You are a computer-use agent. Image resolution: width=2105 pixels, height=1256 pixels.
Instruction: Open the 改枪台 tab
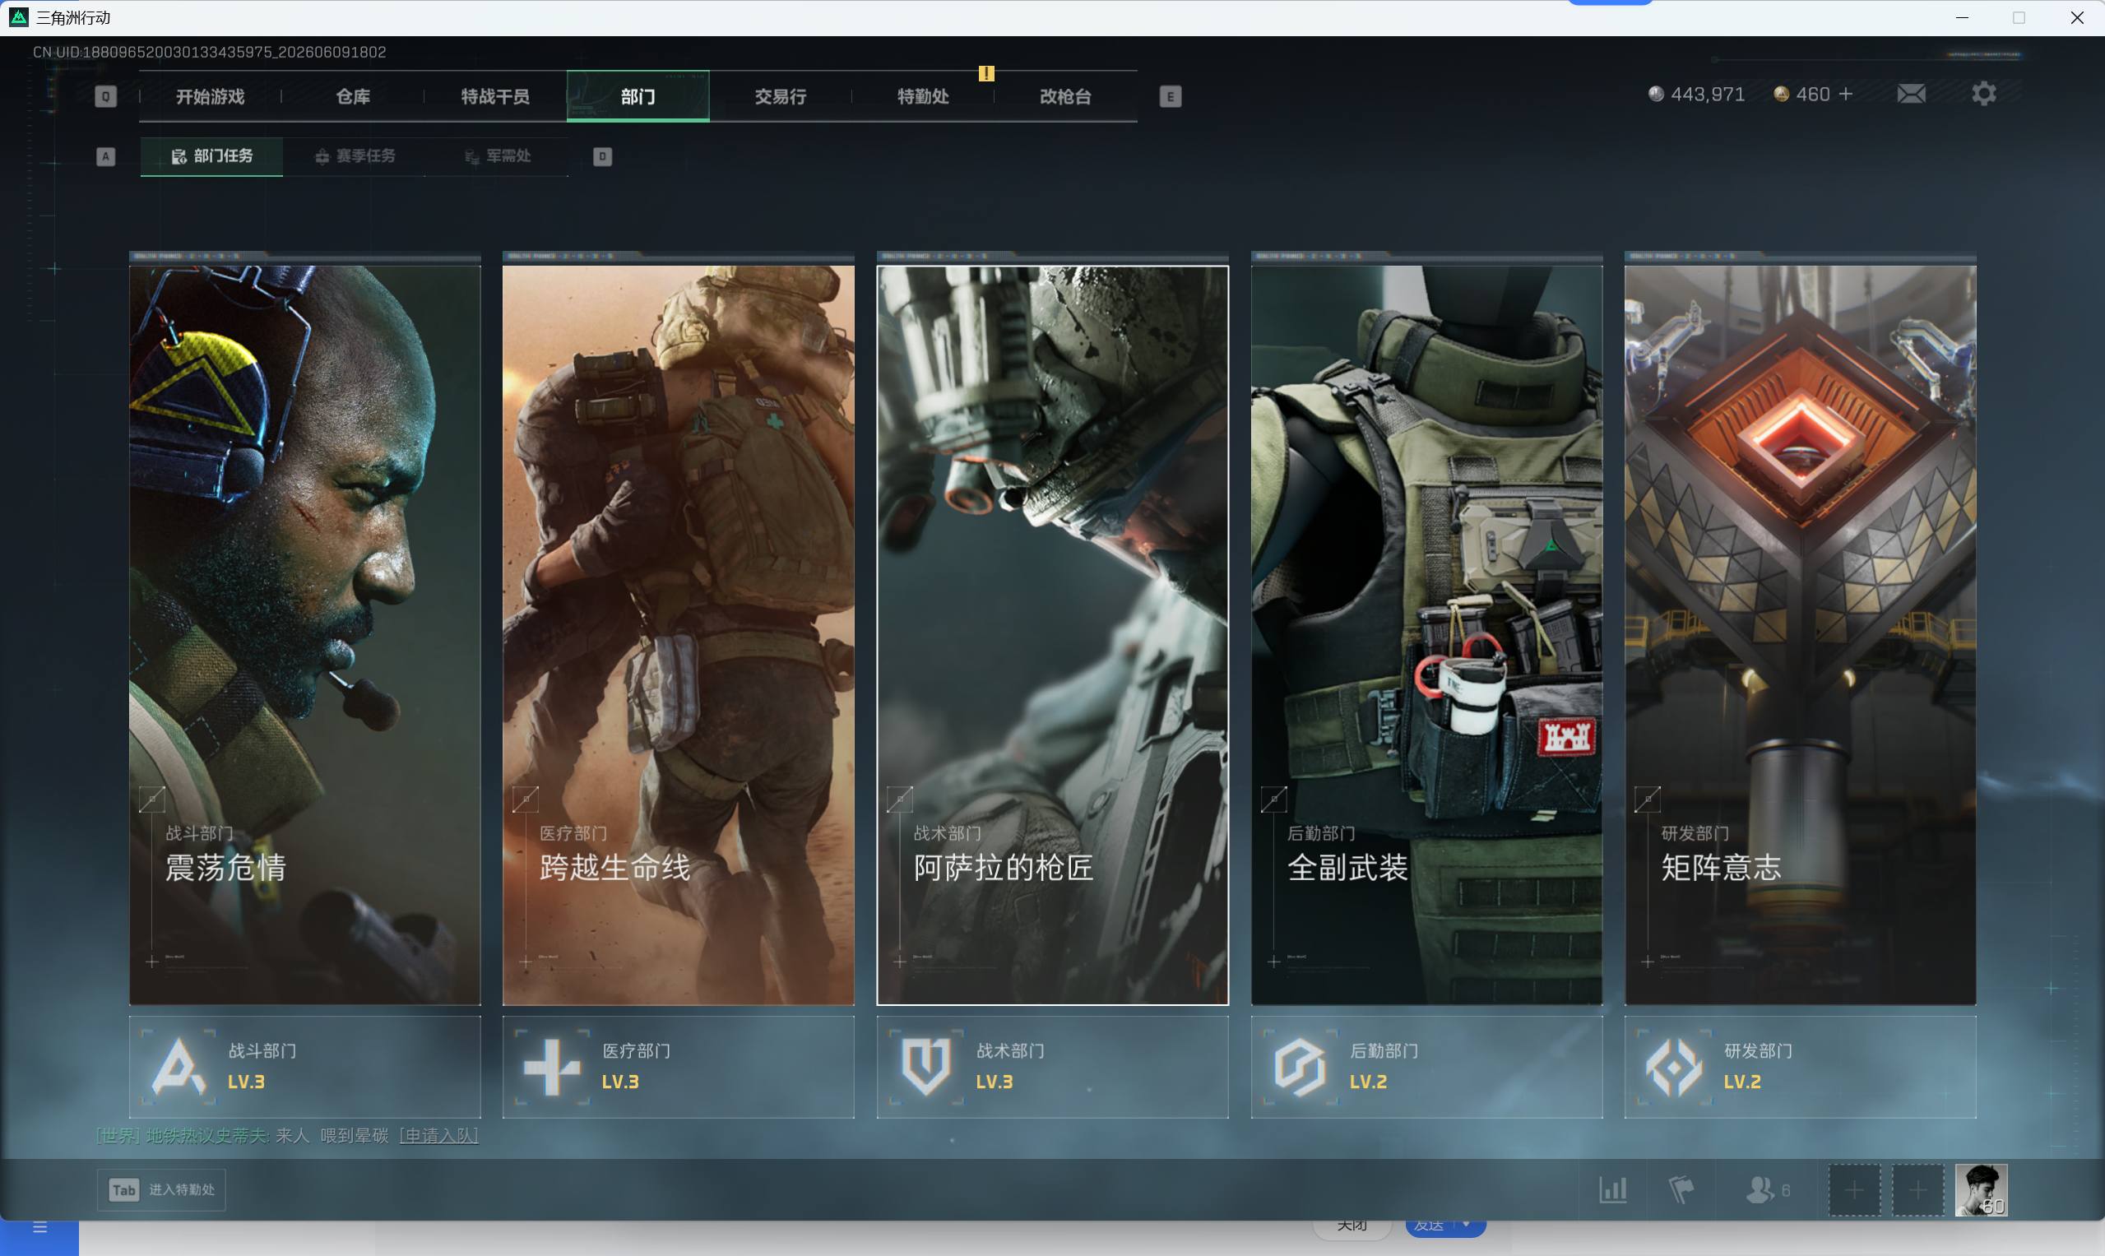click(1065, 96)
